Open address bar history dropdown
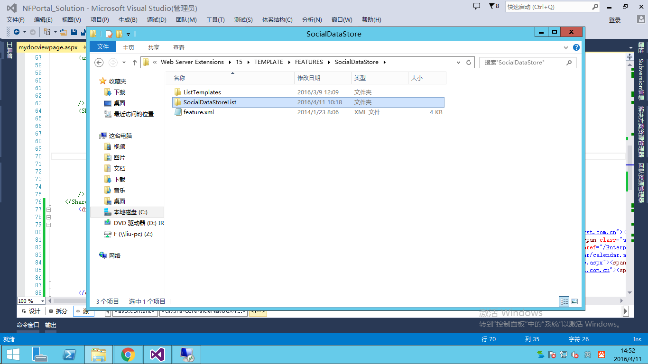The height and width of the screenshot is (364, 648). point(458,62)
